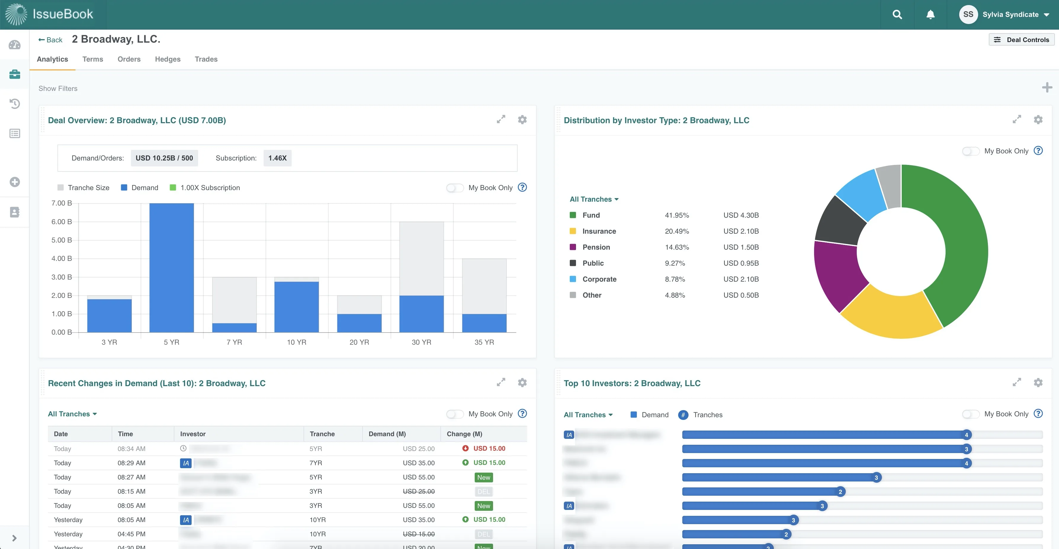Open All Tranches dropdown in Distribution panel
This screenshot has height=549, width=1059.
coord(594,199)
